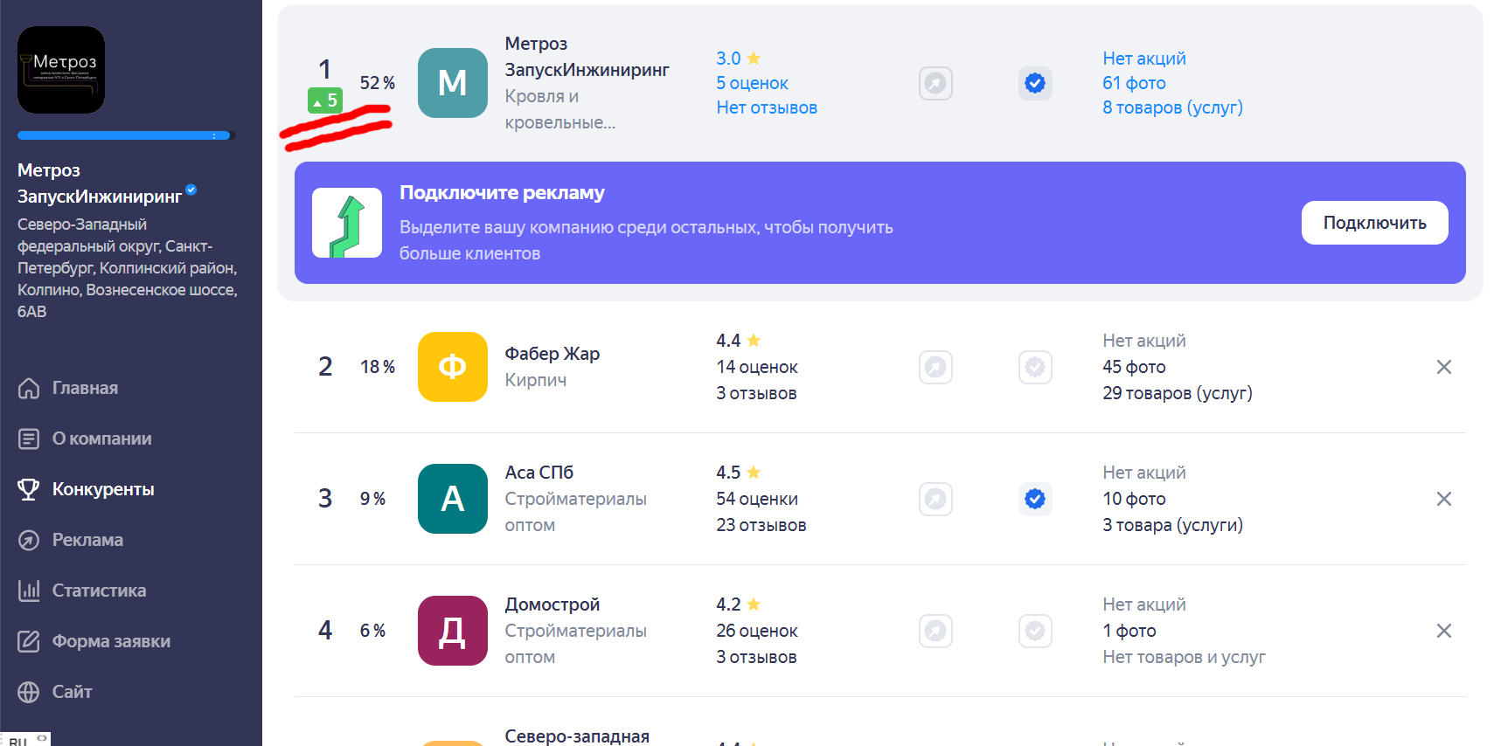This screenshot has width=1501, height=746.
Task: Click the Фабер Жар company name
Action: (552, 354)
